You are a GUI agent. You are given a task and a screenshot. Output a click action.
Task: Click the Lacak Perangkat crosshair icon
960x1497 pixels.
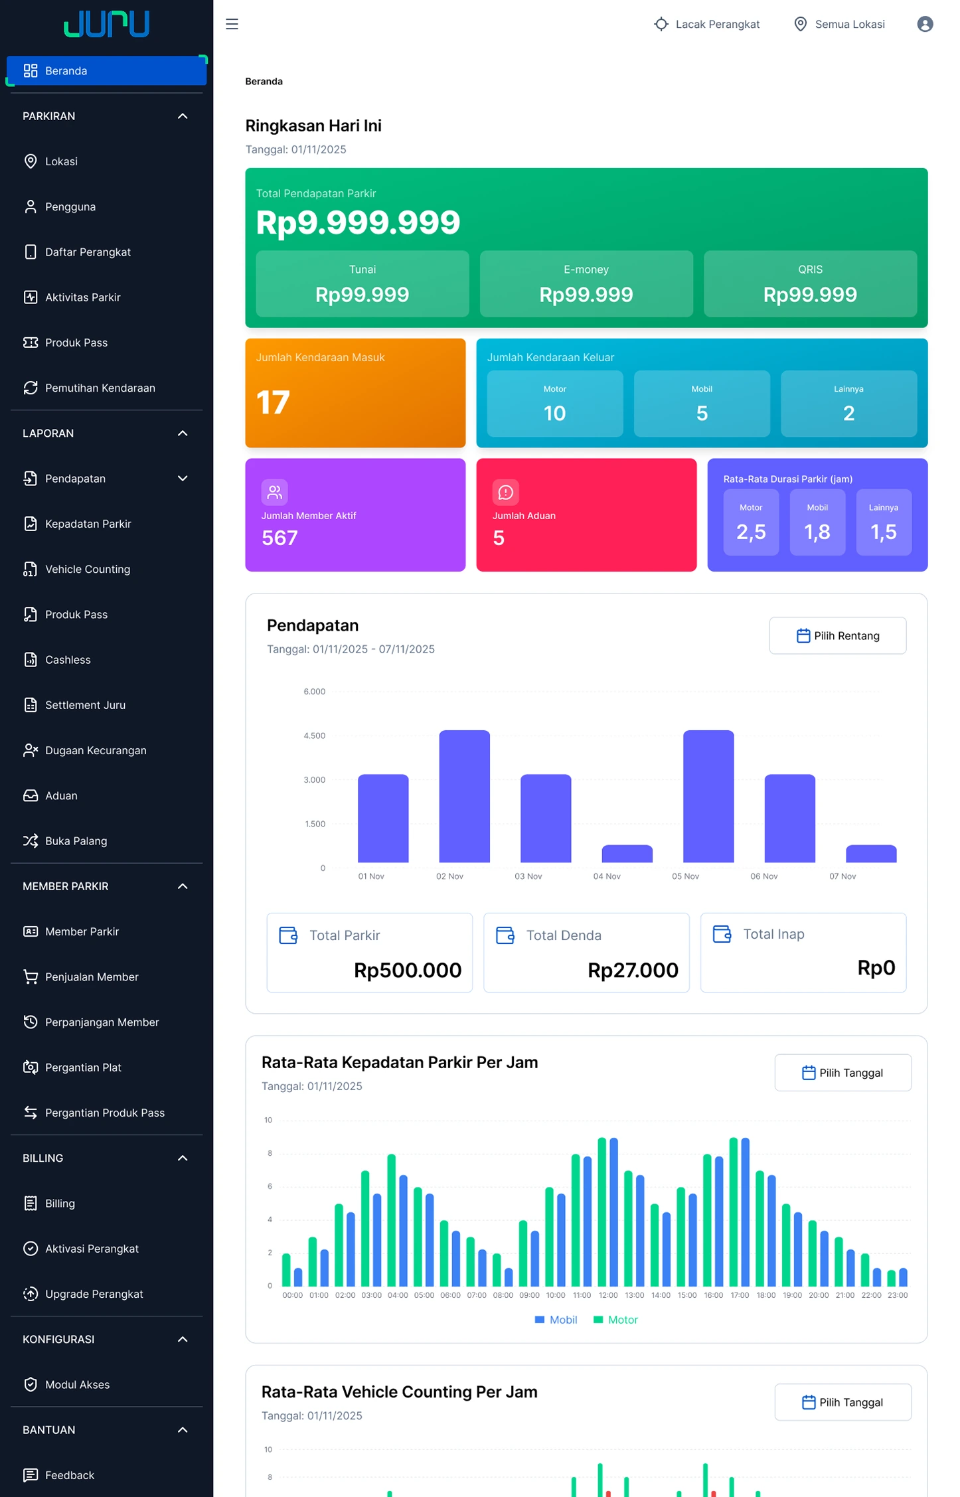pos(661,25)
